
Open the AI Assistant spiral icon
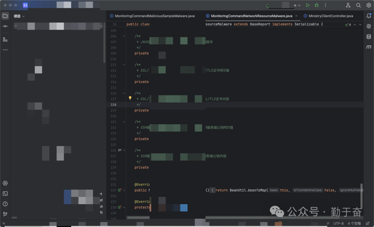click(369, 26)
